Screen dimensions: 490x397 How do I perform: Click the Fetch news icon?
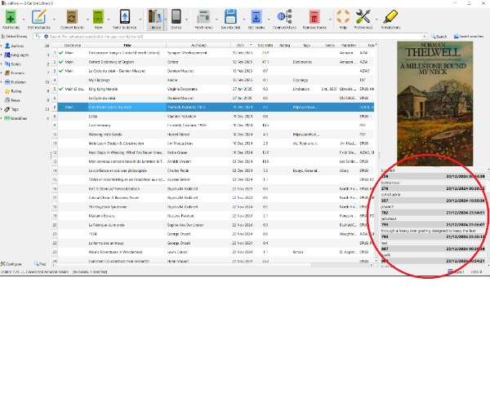204,18
